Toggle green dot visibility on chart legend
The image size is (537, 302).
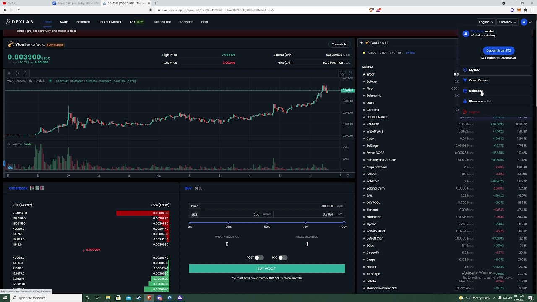pyautogui.click(x=50, y=81)
